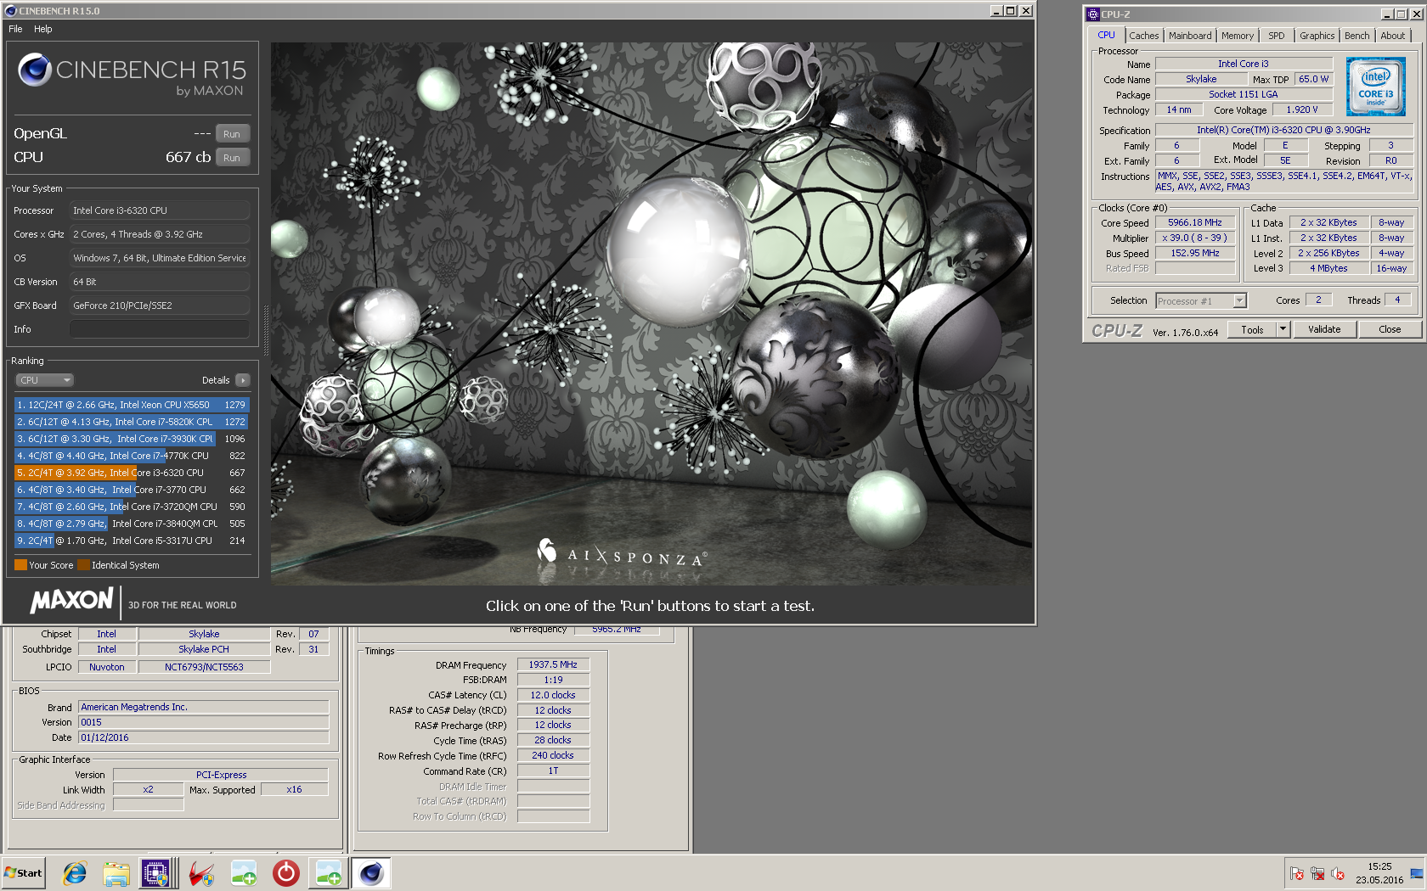The image size is (1427, 891).
Task: Open the first picture-plus taskbar icon
Action: 244,872
